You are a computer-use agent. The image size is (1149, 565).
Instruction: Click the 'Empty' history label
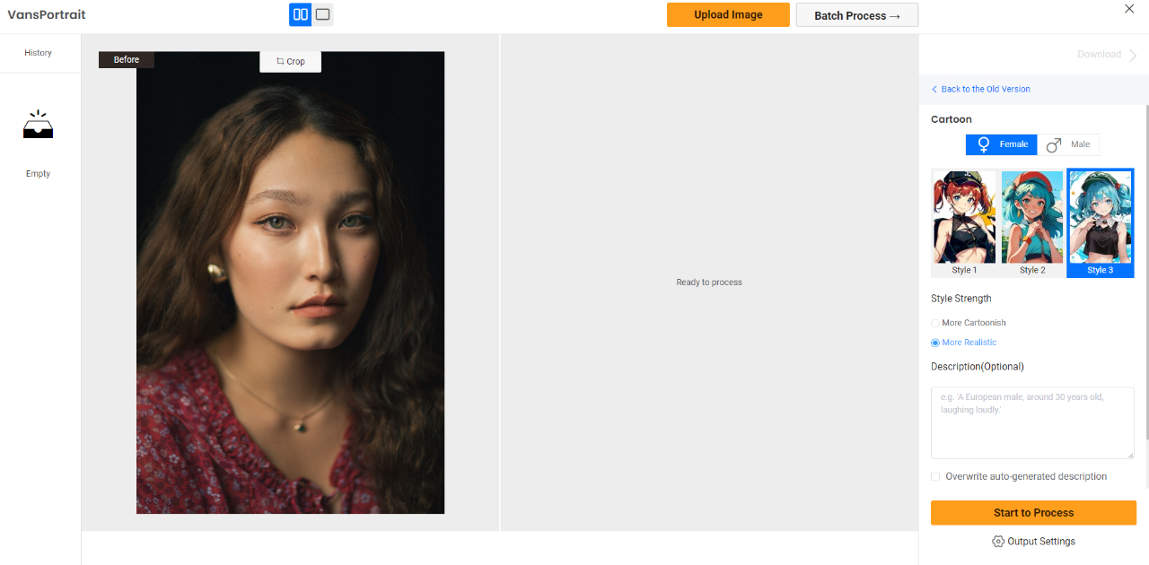pyautogui.click(x=38, y=174)
